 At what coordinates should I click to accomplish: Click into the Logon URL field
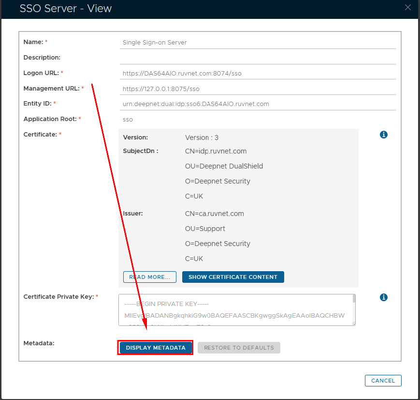258,74
